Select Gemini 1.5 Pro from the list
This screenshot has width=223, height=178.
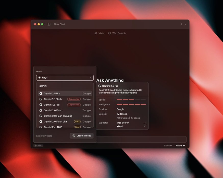(65, 105)
